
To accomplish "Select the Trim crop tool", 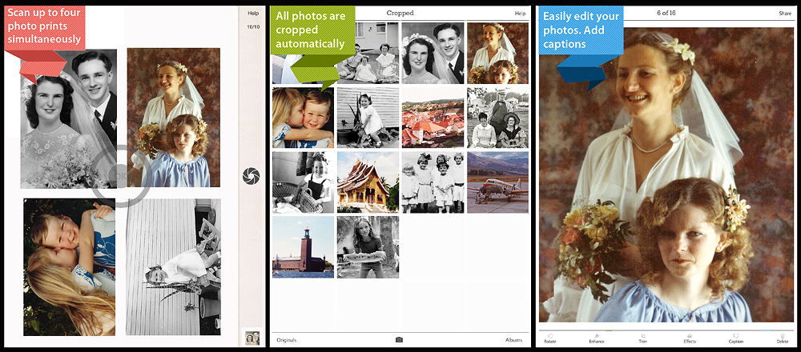I will coord(643,338).
